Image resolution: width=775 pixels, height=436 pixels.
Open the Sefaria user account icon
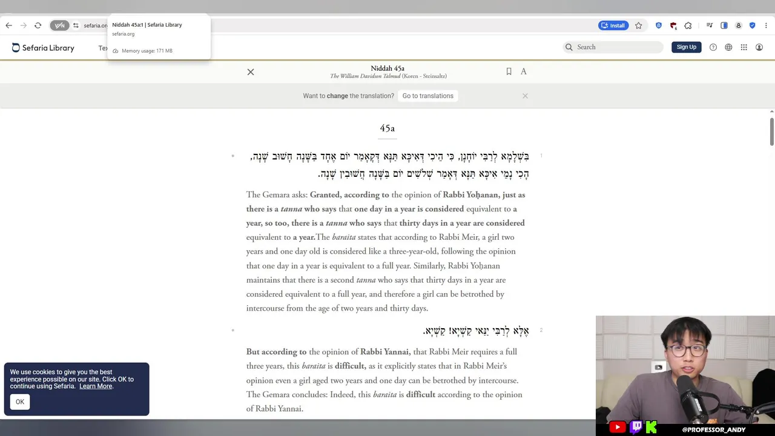[759, 47]
